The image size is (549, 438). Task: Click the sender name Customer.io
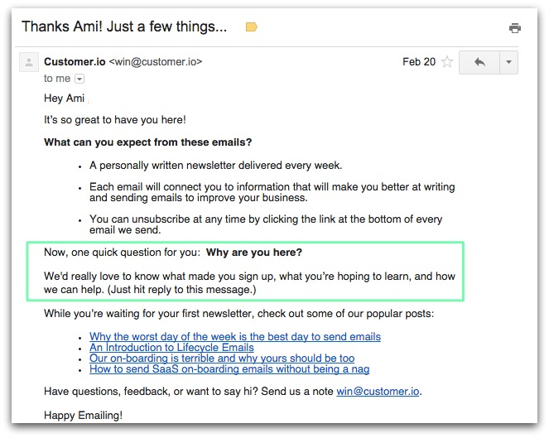[x=75, y=62]
